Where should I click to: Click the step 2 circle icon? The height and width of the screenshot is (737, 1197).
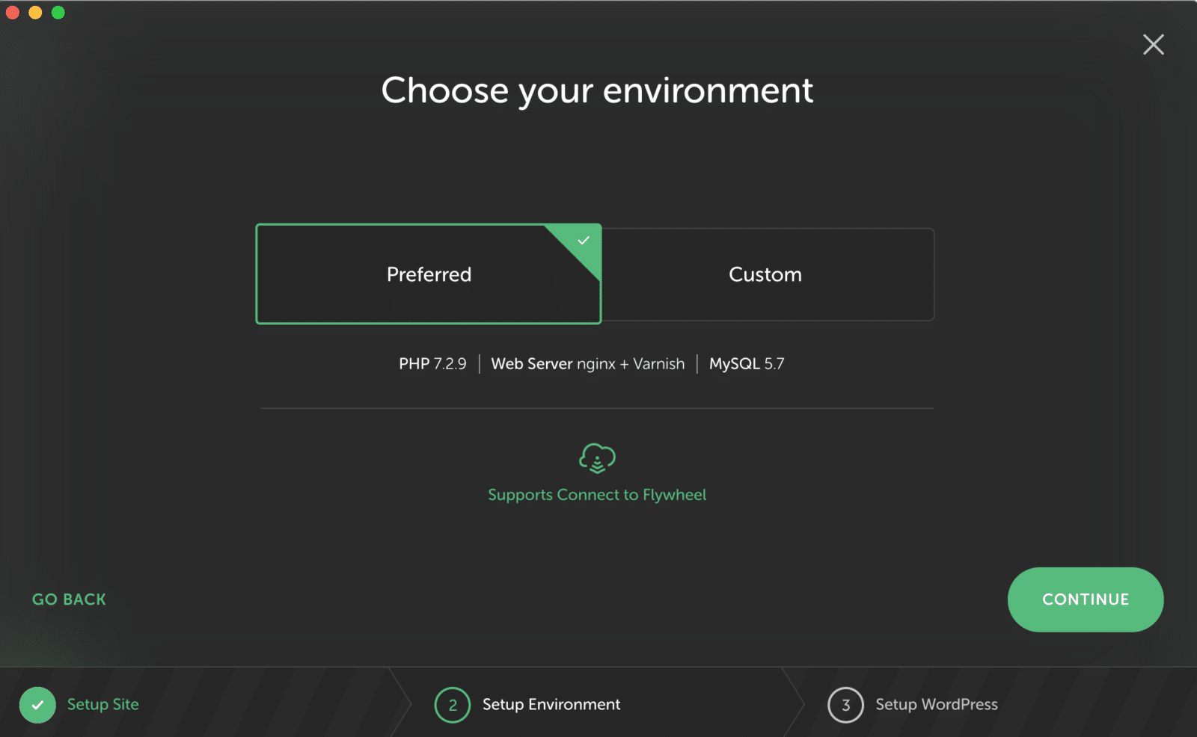453,705
